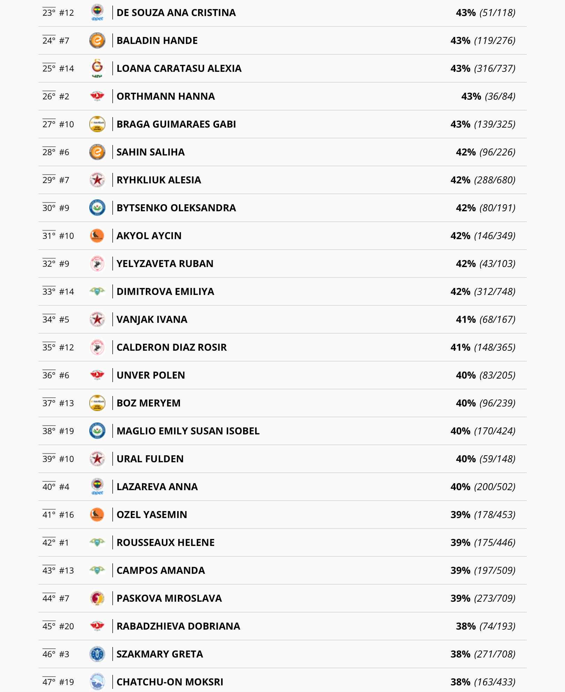The height and width of the screenshot is (692, 565).
Task: Click the blue-green club logo beside Bytsenko Oleksandra
Action: (97, 208)
